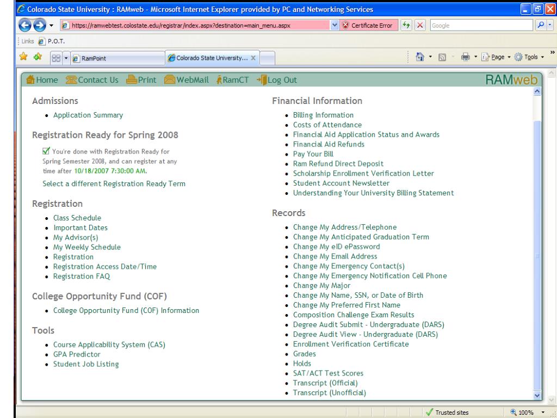Click the browser Home icon

(420, 57)
